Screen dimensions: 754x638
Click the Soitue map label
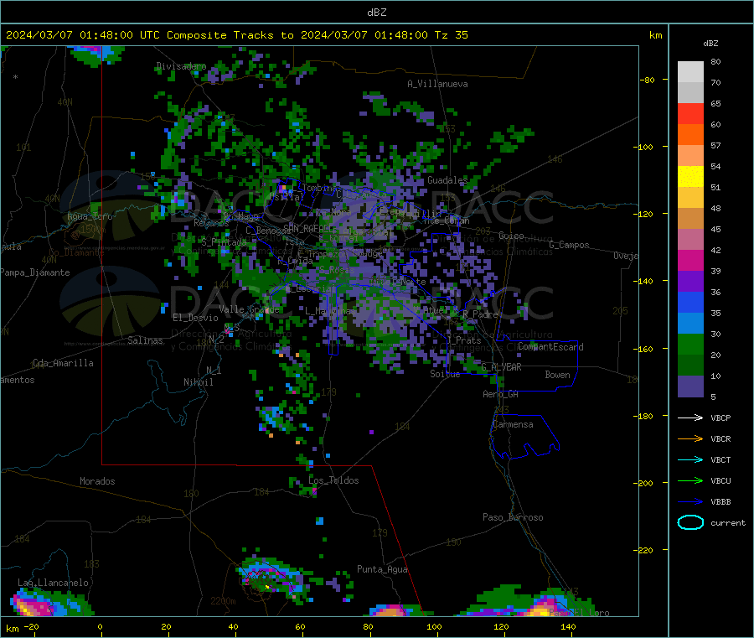445,374
